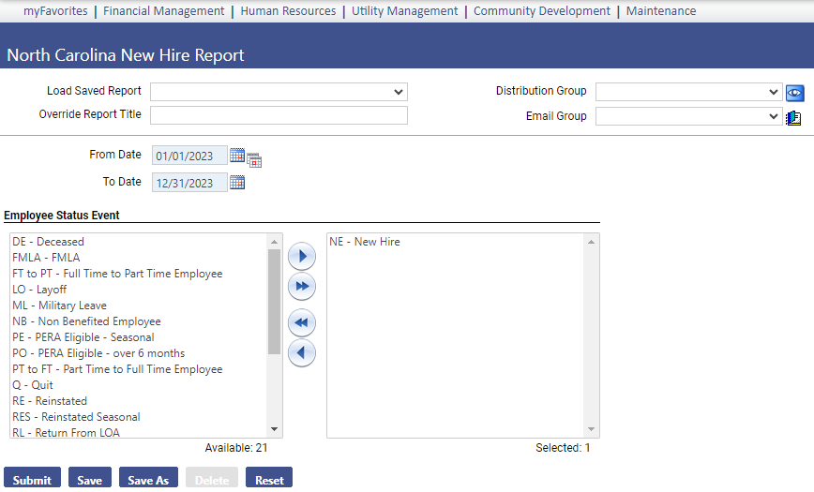This screenshot has width=814, height=492.
Task: Click the From Date field
Action: pos(189,156)
